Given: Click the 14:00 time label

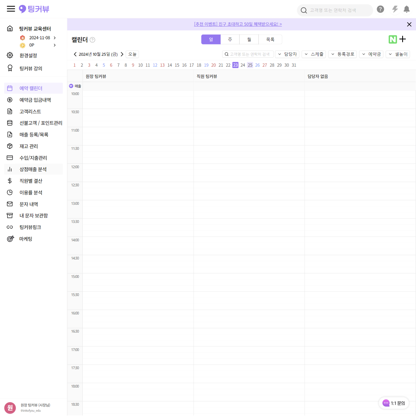Looking at the screenshot, I should [75, 240].
